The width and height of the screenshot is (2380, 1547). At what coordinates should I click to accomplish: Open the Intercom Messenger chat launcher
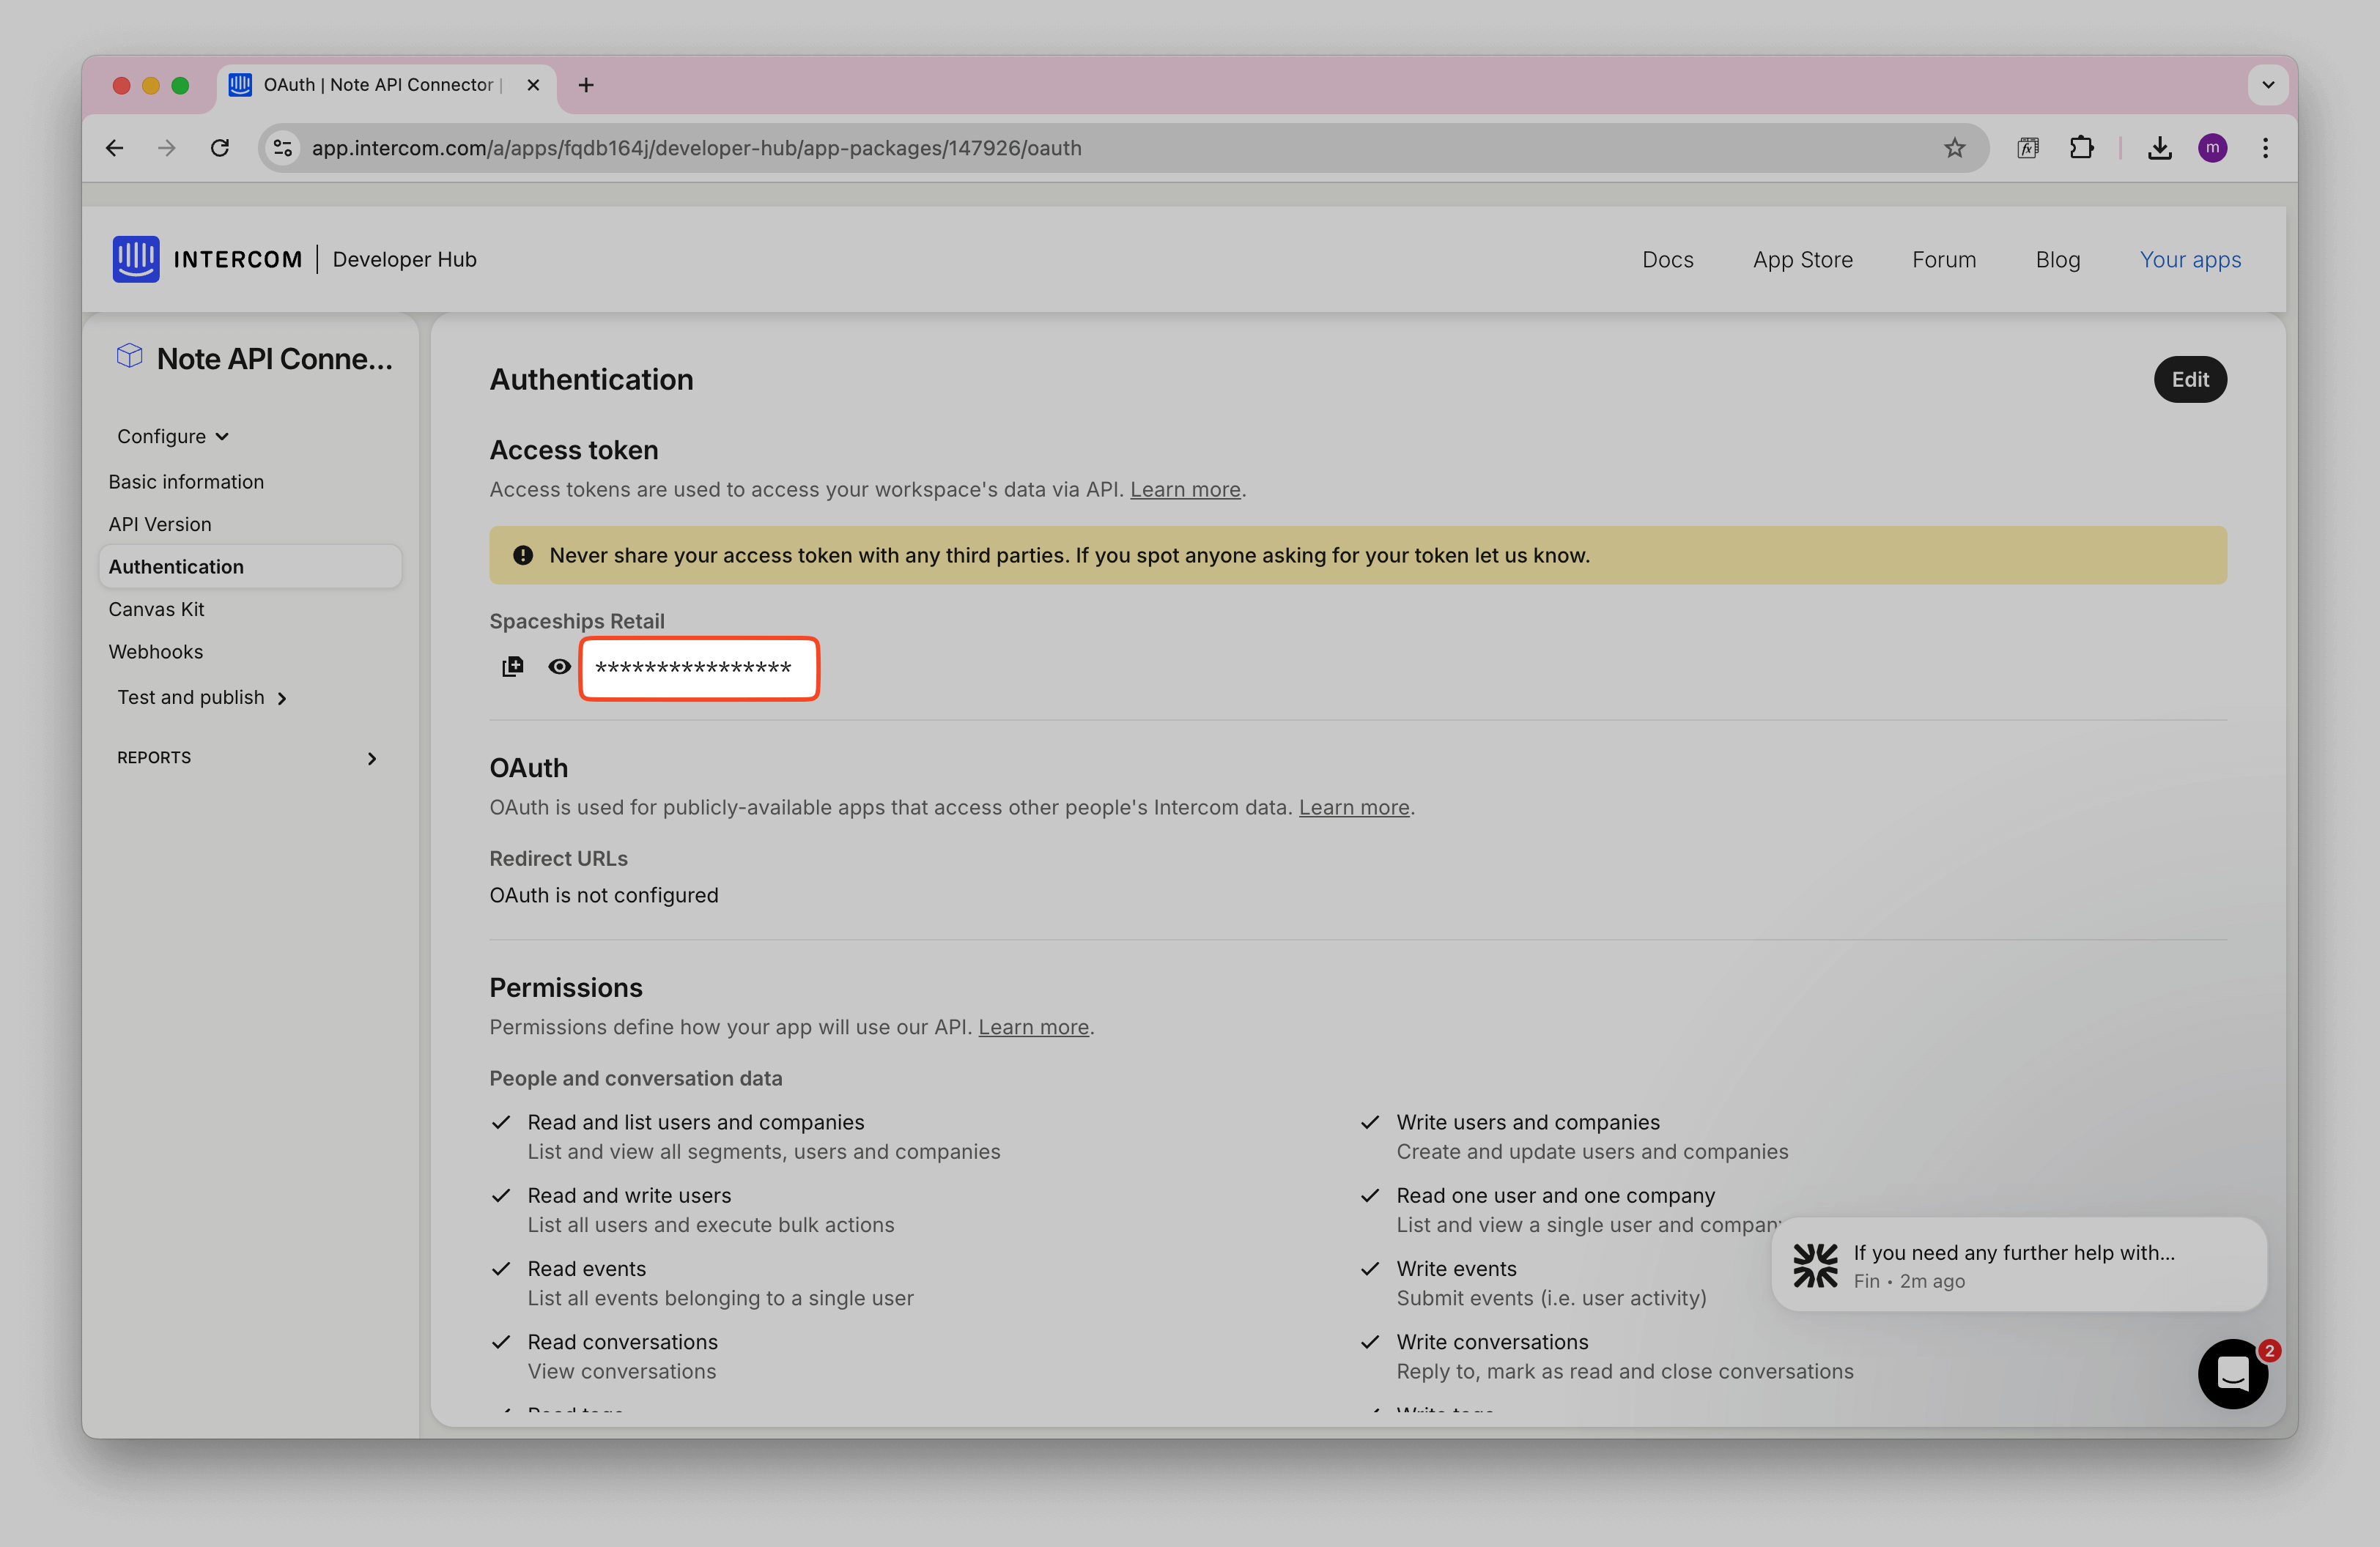click(x=2232, y=1373)
